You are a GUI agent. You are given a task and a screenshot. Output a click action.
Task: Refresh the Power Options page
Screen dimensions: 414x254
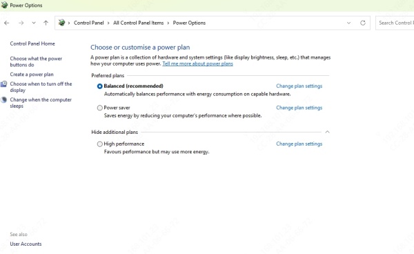pos(363,23)
